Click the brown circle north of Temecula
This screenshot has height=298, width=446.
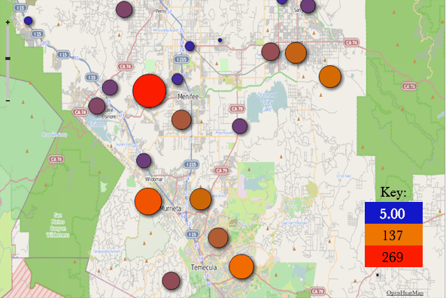pos(218,238)
